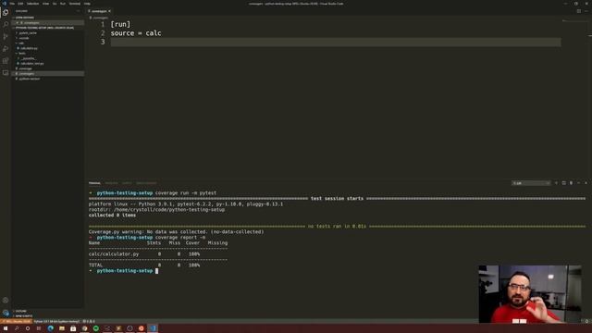Image resolution: width=592 pixels, height=333 pixels.
Task: Switch to the Problems panel tab
Action: 111,183
